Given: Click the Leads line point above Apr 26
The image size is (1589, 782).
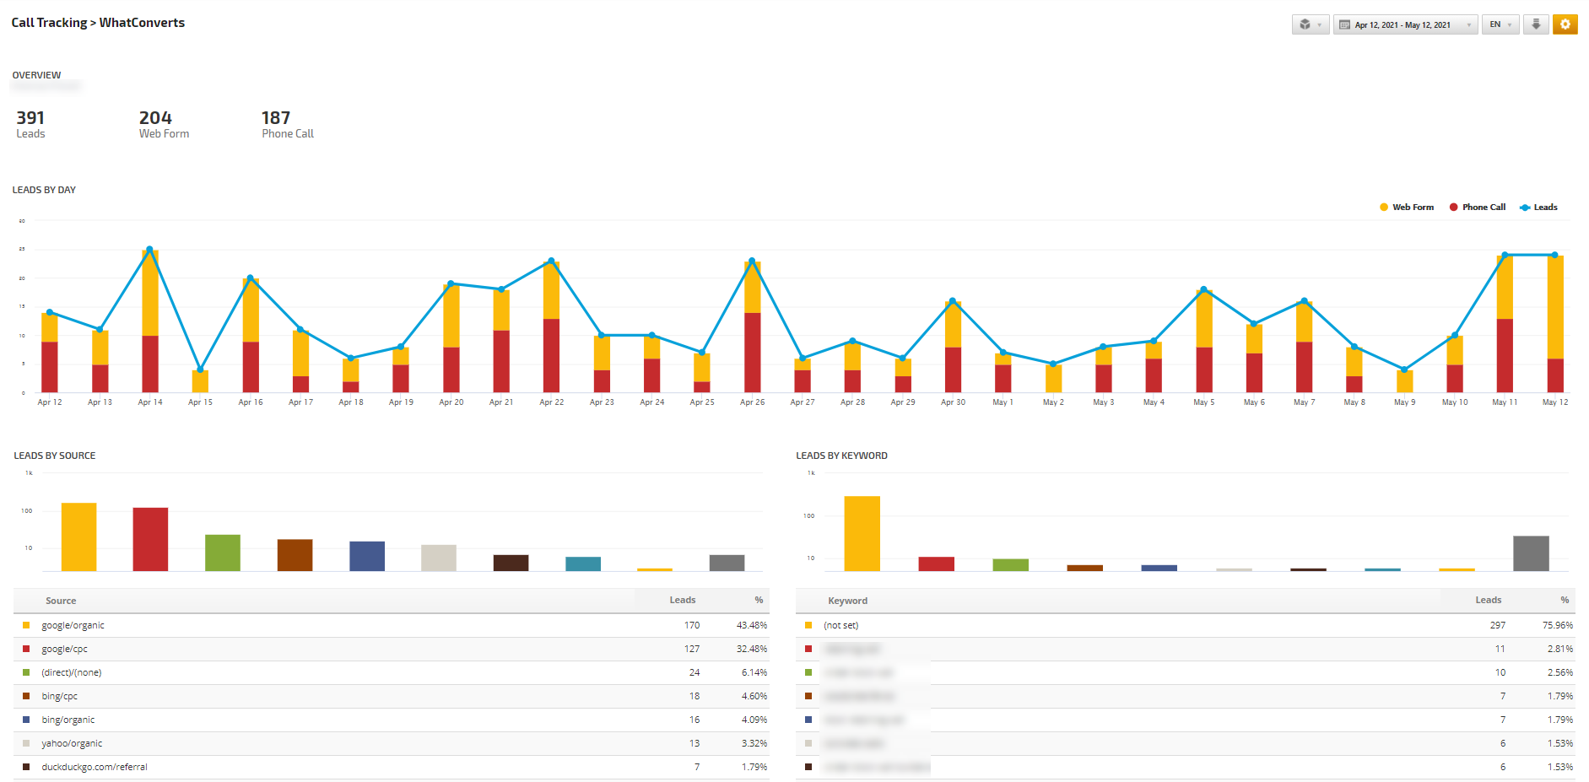Looking at the screenshot, I should coord(752,261).
